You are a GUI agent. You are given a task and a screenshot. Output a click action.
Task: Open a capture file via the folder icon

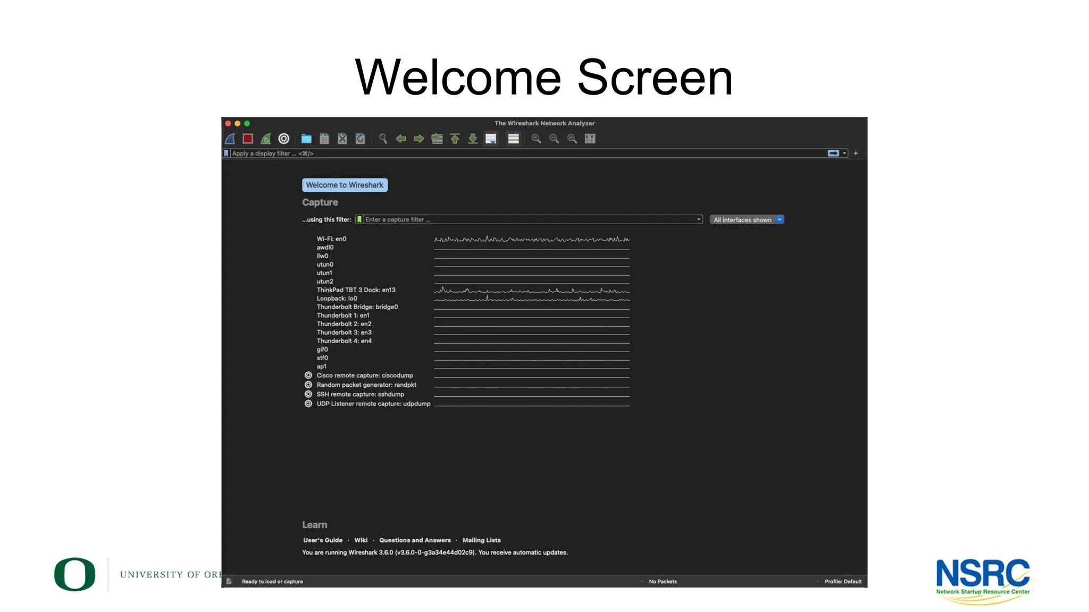click(x=306, y=139)
